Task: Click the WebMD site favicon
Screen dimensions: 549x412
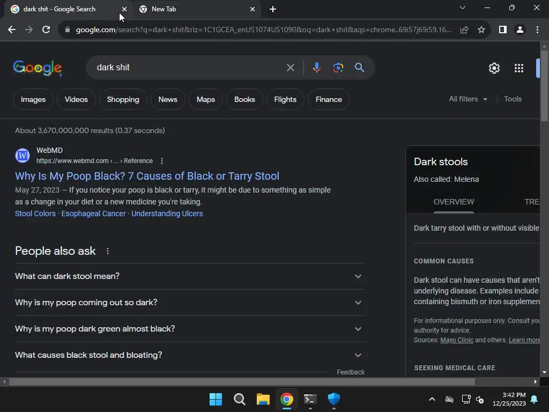Action: (23, 156)
